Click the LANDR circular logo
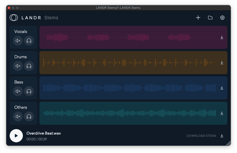Viewport: 237px width, 153px height. pos(14,18)
